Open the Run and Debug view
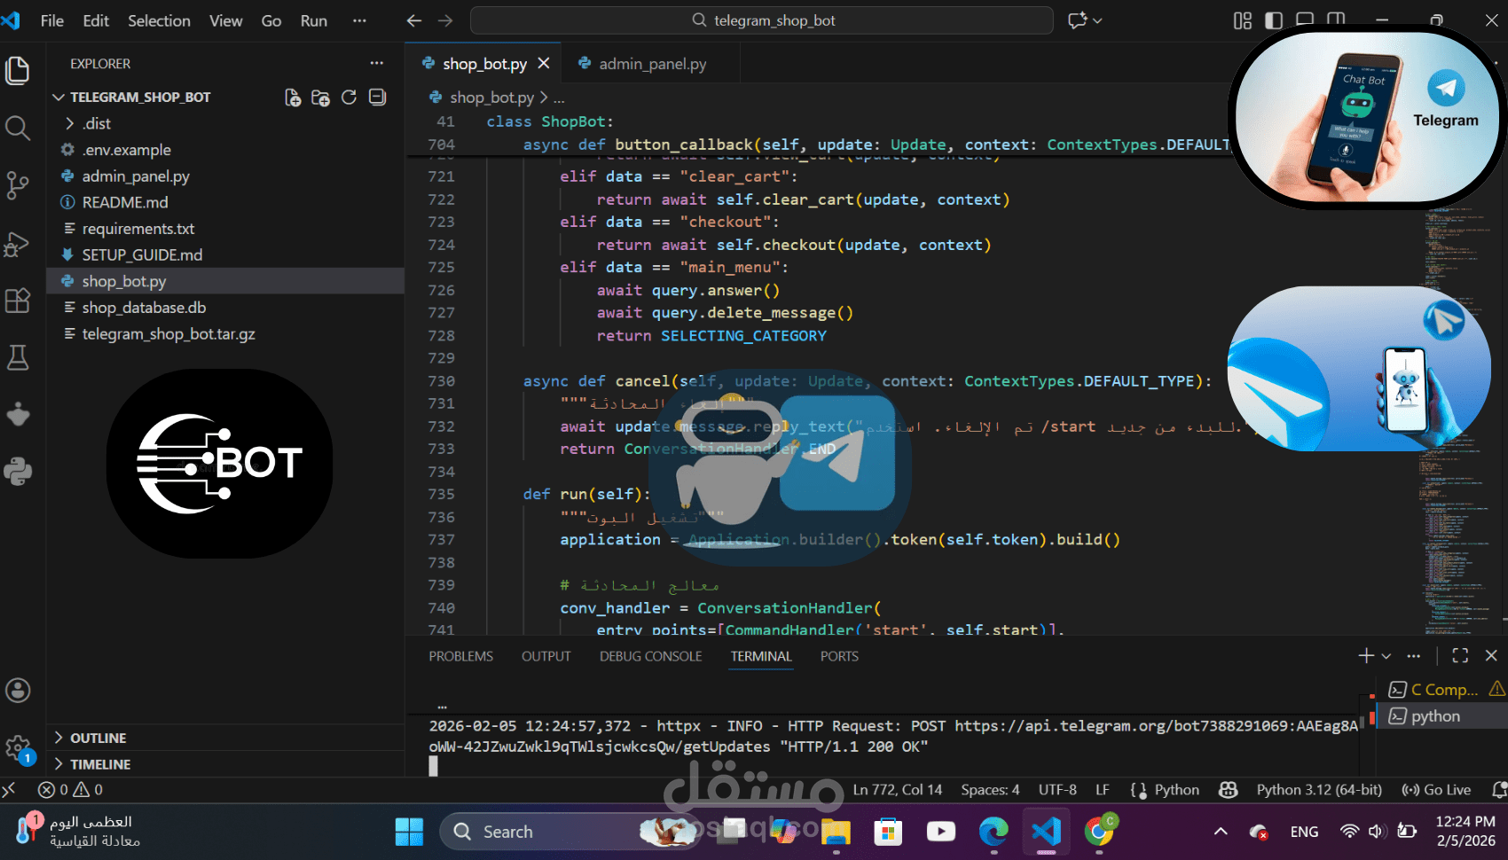The width and height of the screenshot is (1508, 860). 18,243
